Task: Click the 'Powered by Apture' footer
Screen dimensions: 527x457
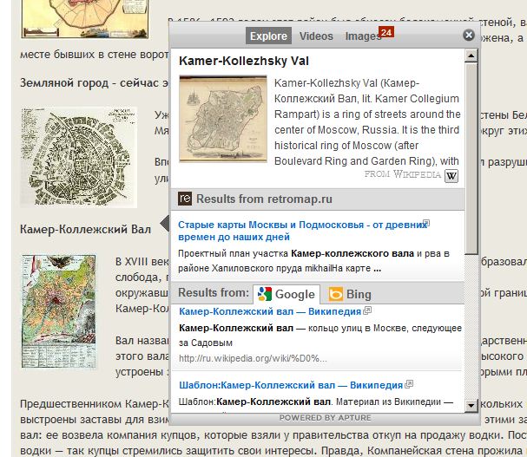Action: (x=325, y=418)
